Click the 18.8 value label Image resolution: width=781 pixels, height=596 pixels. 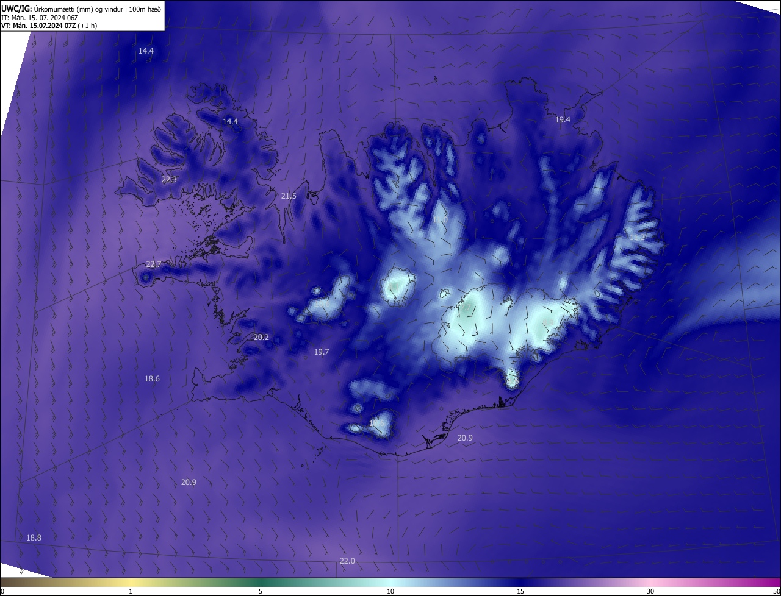pos(34,537)
